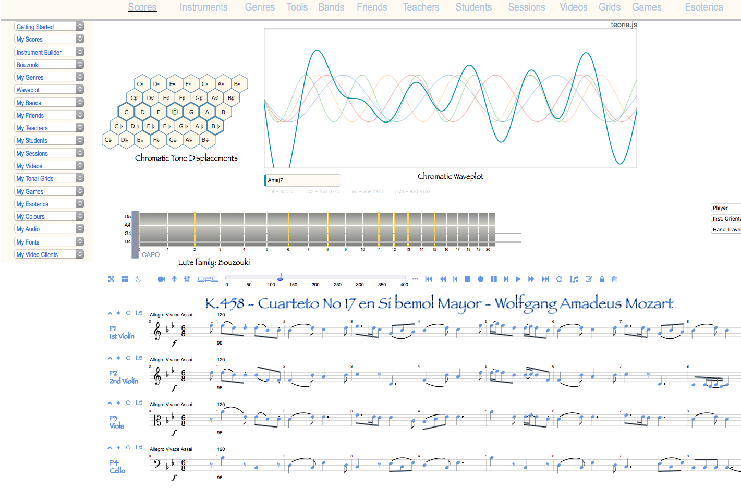The width and height of the screenshot is (741, 488).
Task: Open the score edit (pencil) icon
Action: pos(588,279)
